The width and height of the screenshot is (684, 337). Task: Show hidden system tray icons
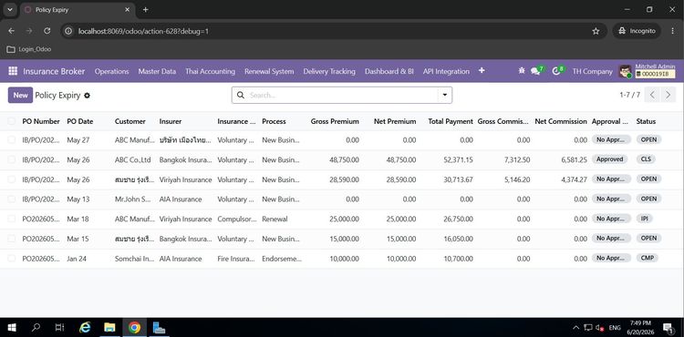coord(575,327)
